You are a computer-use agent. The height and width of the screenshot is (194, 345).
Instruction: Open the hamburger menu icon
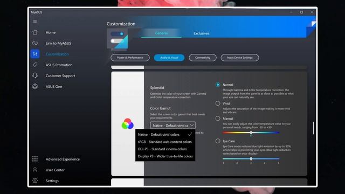tap(35, 22)
